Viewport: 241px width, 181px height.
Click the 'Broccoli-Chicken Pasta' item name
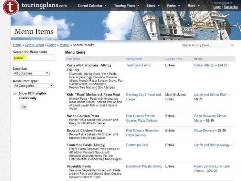[x=84, y=131]
